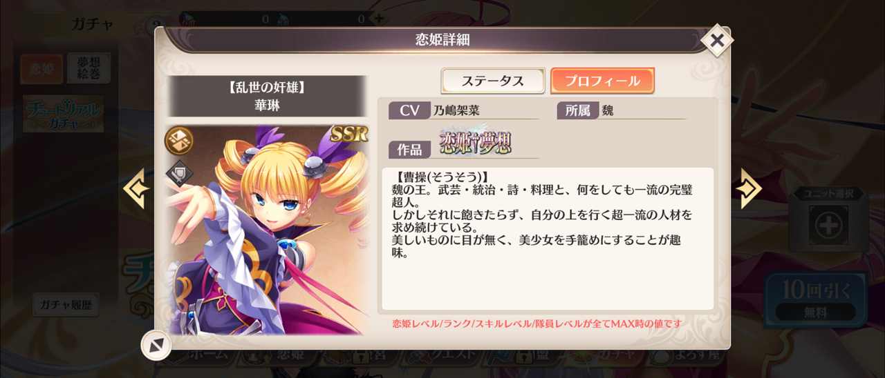Image resolution: width=885 pixels, height=378 pixels.
Task: Go to next character with right arrow
Action: pos(750,188)
